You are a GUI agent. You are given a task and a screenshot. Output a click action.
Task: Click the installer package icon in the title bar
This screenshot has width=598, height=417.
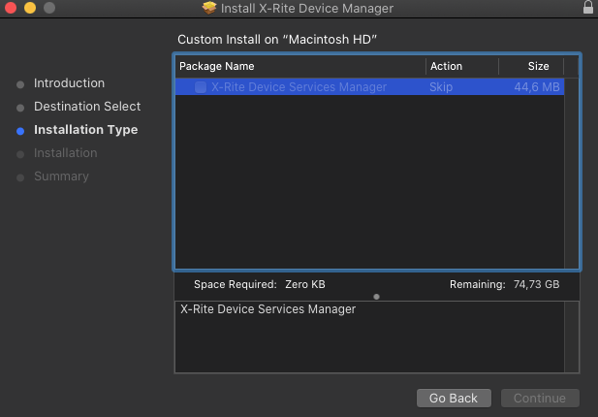(x=209, y=8)
